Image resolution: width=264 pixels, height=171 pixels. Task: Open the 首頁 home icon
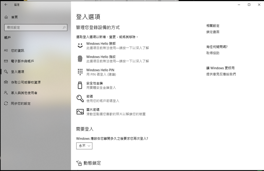coord(6,17)
